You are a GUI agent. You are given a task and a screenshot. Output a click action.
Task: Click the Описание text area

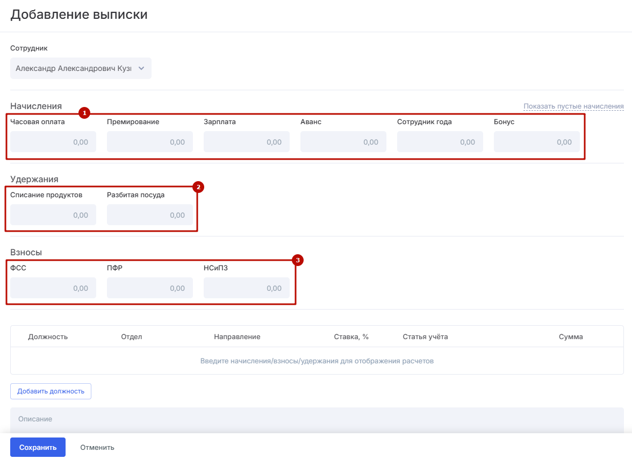pyautogui.click(x=317, y=419)
